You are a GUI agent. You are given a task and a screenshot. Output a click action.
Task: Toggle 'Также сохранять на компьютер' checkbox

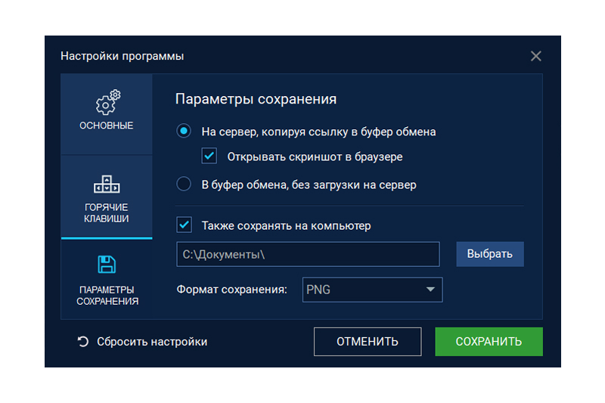click(184, 225)
